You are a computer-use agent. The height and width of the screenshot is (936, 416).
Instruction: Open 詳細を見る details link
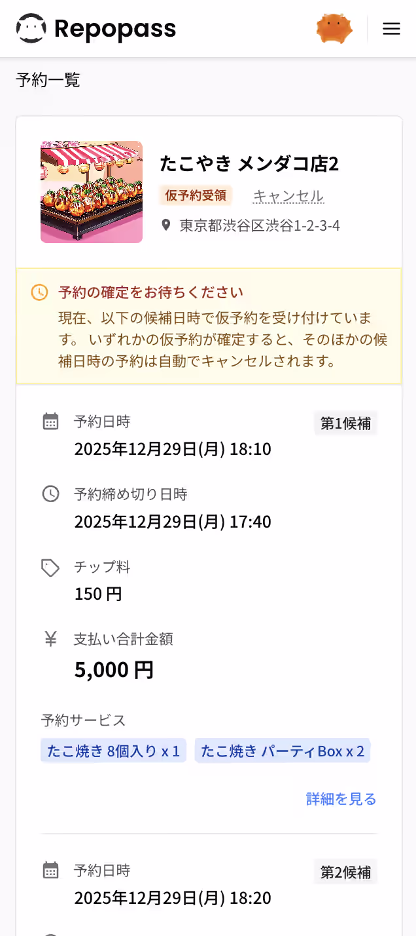click(x=341, y=799)
